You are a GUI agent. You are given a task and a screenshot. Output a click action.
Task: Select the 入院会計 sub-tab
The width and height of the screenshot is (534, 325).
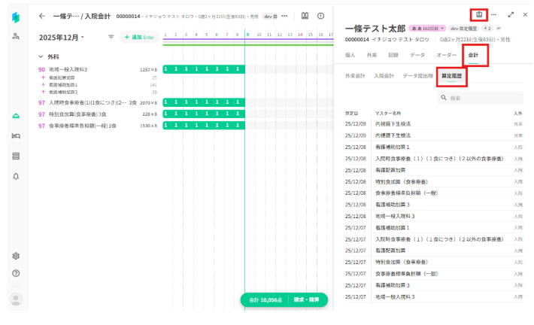pyautogui.click(x=384, y=75)
